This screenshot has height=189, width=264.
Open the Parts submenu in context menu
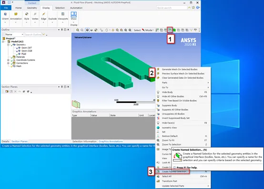pyautogui.click(x=183, y=83)
